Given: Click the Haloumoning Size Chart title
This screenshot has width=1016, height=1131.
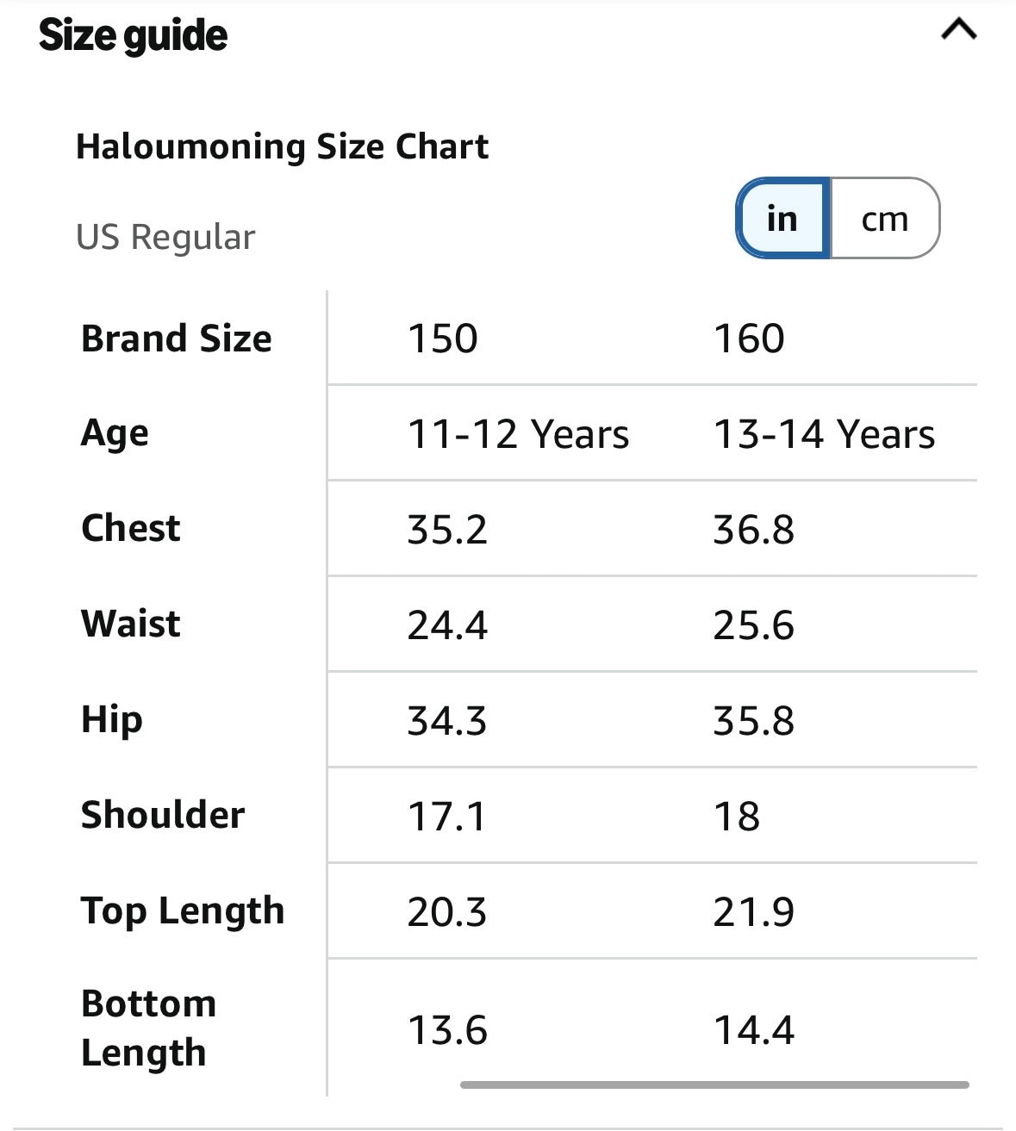Looking at the screenshot, I should click(282, 147).
